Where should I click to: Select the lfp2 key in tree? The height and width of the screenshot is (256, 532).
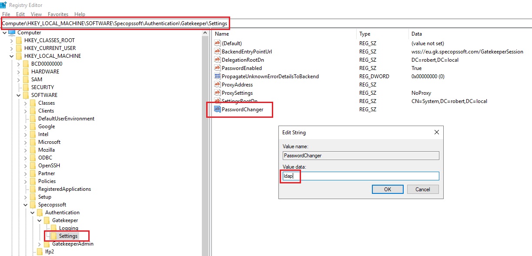coord(49,252)
